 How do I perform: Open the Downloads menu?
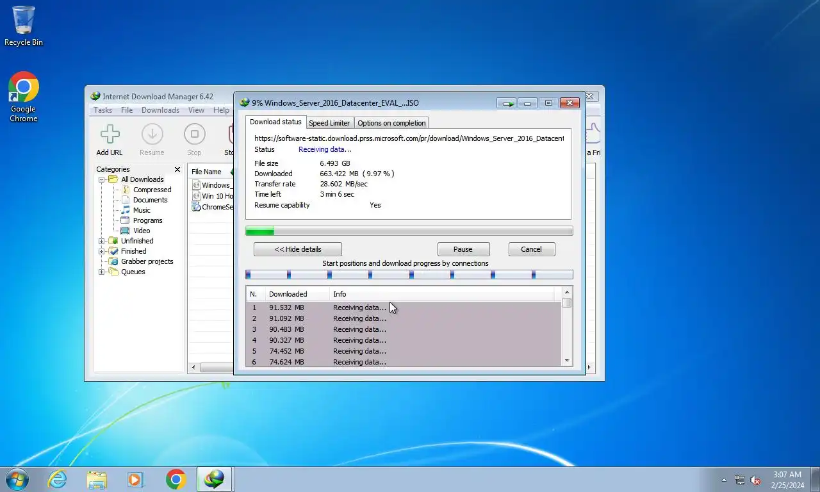tap(160, 110)
